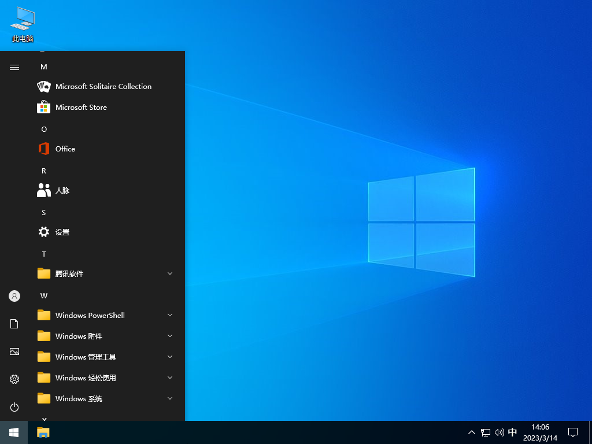The height and width of the screenshot is (444, 592).
Task: Expand the Windows 管理工具 folder
Action: click(104, 357)
